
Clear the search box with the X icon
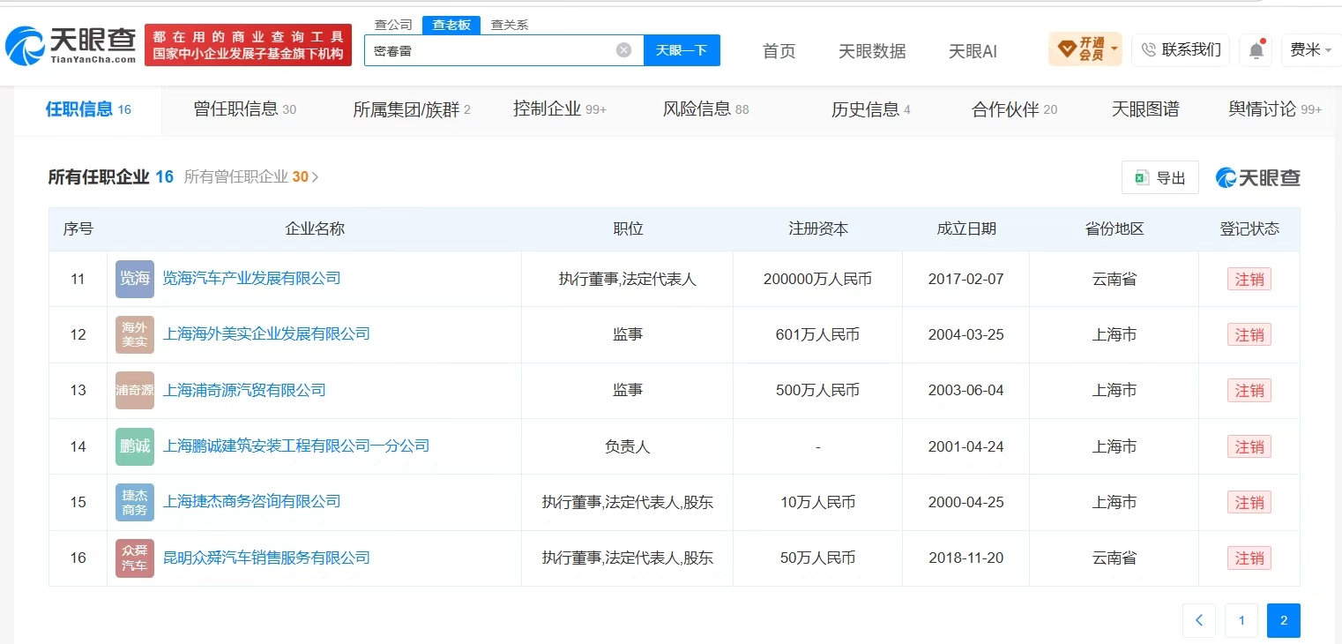623,50
